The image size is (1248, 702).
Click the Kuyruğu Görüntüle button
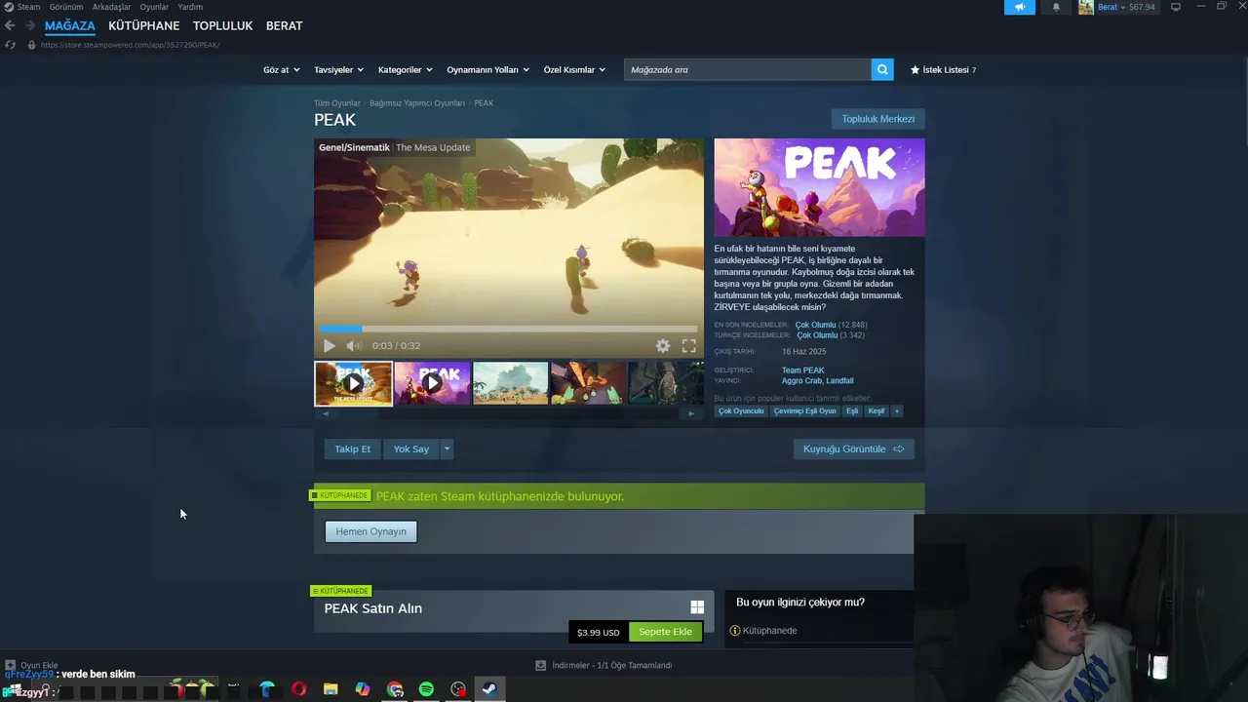pos(853,449)
